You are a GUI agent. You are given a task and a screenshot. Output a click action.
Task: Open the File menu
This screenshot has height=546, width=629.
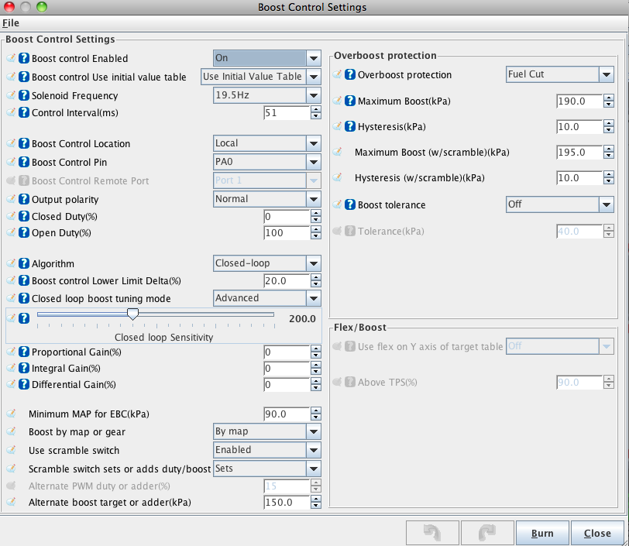click(x=11, y=23)
